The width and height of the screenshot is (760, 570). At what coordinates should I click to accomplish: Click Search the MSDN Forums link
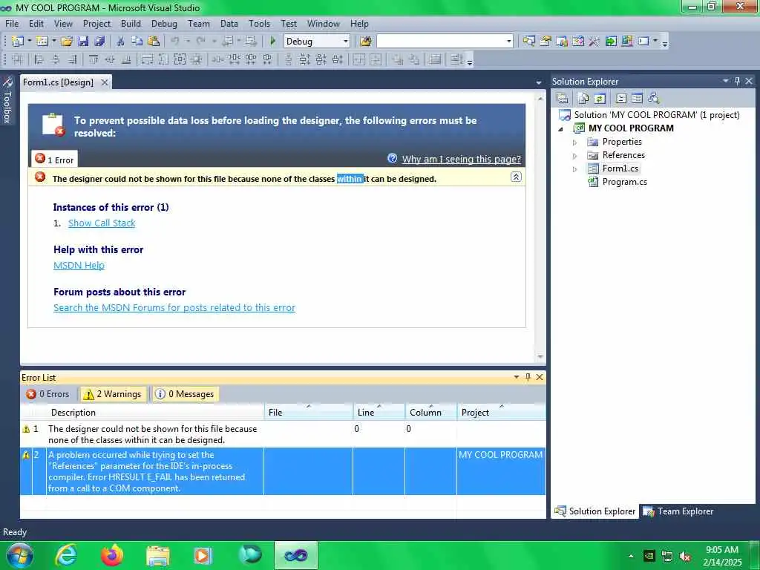coord(174,307)
